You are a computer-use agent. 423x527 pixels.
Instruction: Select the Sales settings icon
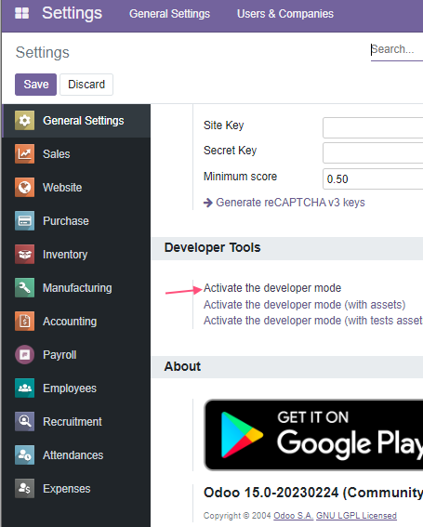tap(24, 154)
